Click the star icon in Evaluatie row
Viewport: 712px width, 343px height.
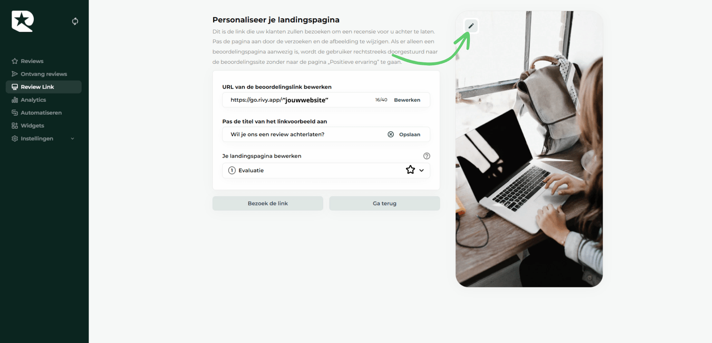coord(410,170)
